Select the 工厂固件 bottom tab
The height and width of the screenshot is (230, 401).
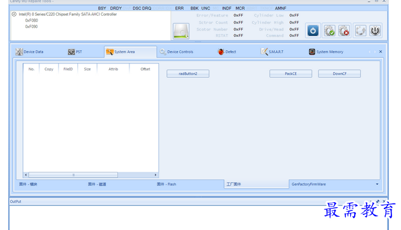(x=256, y=184)
